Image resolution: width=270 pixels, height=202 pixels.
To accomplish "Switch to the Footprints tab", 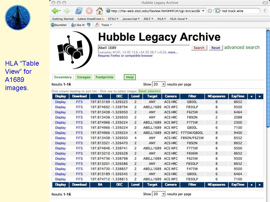I will click(x=104, y=77).
